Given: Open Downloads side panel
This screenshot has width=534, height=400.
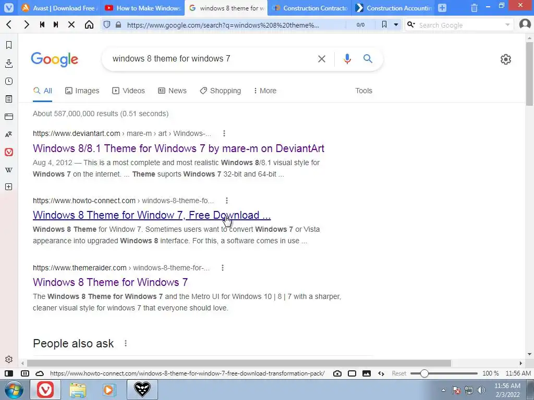Looking at the screenshot, I should coord(9,63).
